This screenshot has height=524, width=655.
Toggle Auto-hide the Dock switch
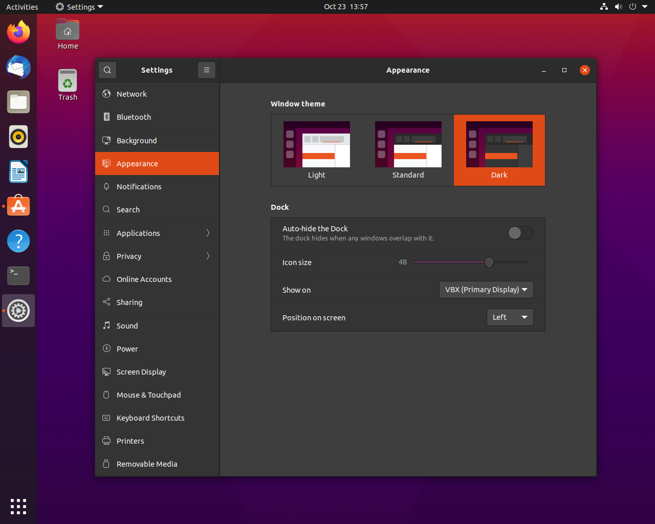[x=521, y=233]
